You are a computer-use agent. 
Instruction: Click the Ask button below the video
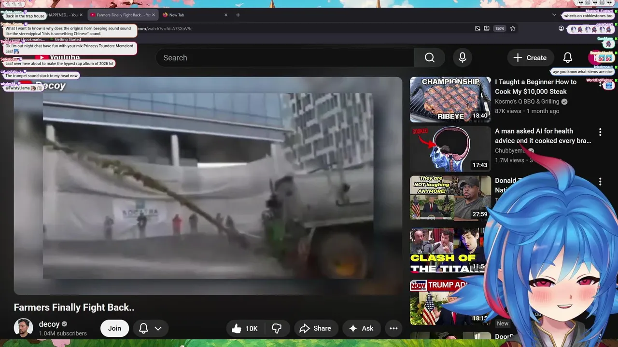[x=361, y=329]
